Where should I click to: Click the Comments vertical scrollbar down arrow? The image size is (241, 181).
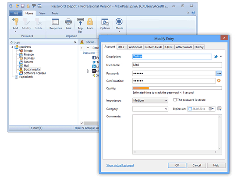[x=220, y=148]
